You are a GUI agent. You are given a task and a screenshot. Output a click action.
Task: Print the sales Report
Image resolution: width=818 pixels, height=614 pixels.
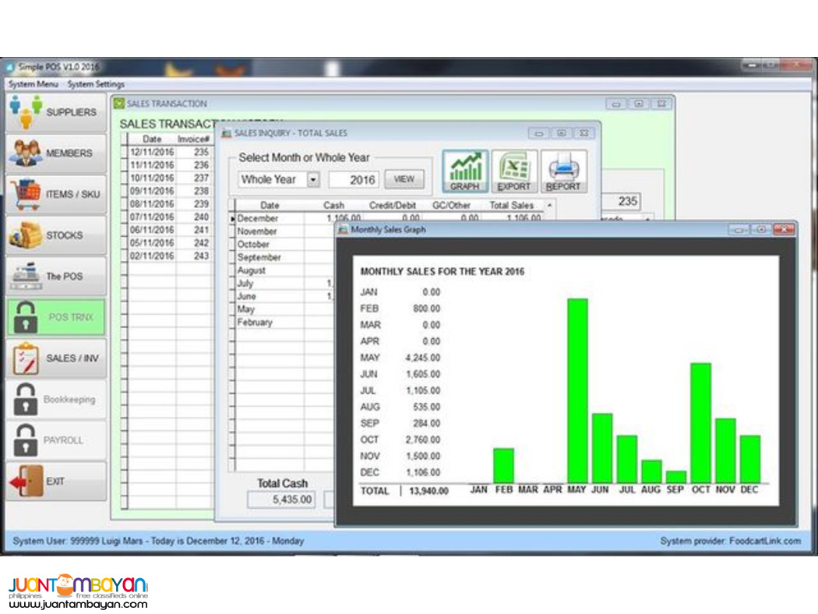[x=563, y=171]
